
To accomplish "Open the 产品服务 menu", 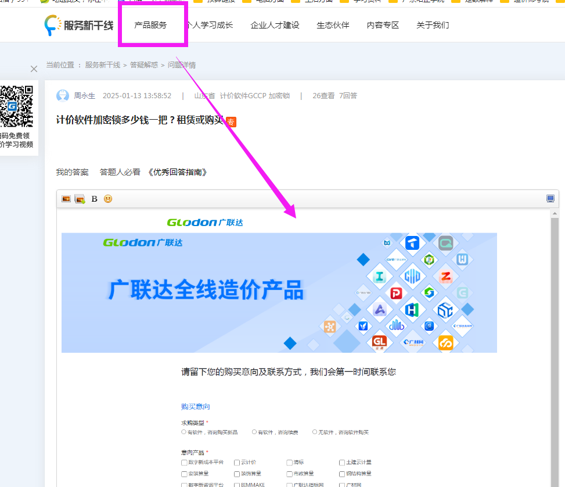I will click(150, 25).
